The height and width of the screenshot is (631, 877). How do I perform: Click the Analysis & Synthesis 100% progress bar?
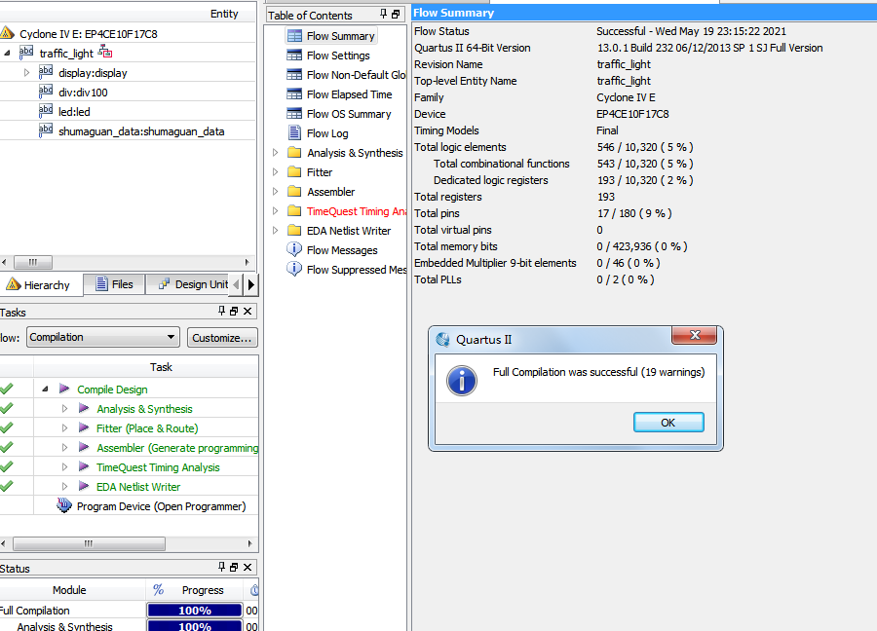pos(195,626)
